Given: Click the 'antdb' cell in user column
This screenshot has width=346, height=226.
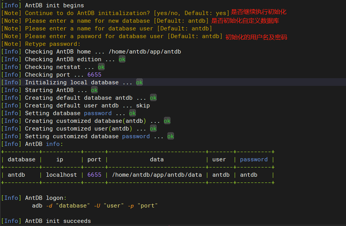Looking at the screenshot, I should coord(221,175).
